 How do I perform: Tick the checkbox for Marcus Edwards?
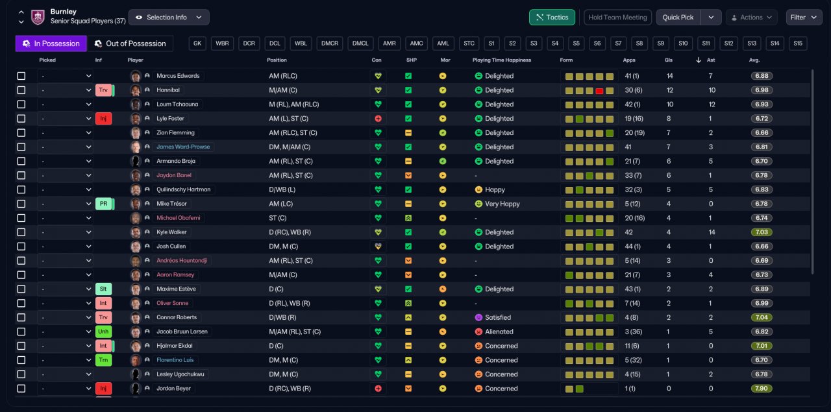tap(21, 76)
